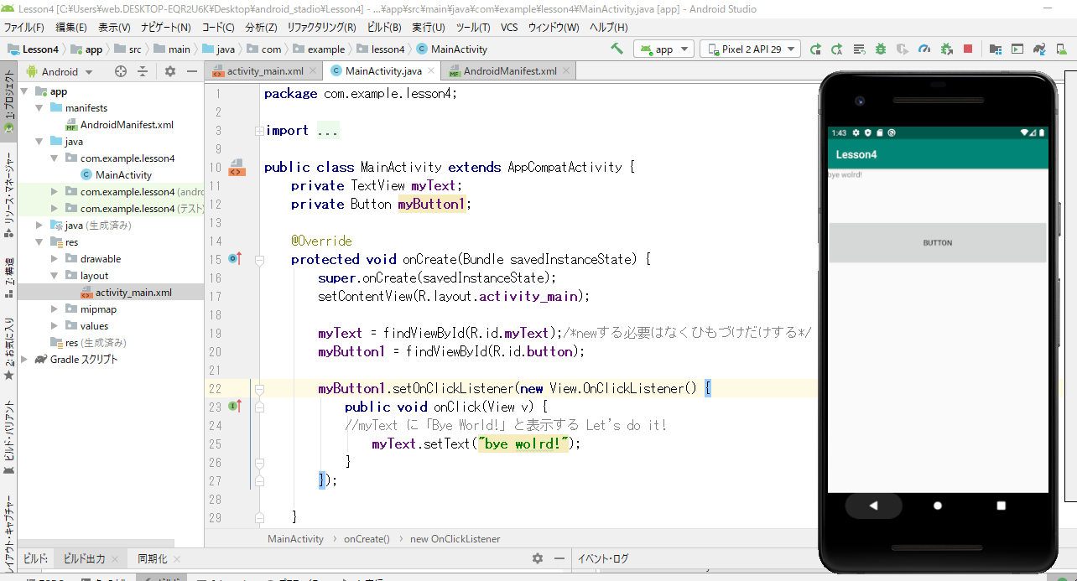The height and width of the screenshot is (581, 1077).
Task: Collapse the manifests folder
Action: click(39, 108)
